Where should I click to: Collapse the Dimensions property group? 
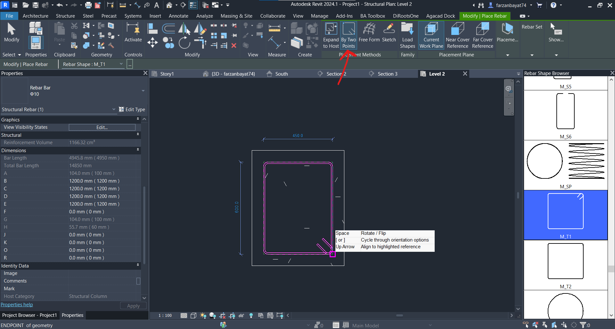click(138, 150)
